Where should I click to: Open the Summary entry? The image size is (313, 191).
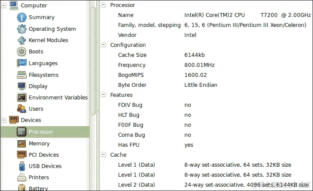point(41,17)
